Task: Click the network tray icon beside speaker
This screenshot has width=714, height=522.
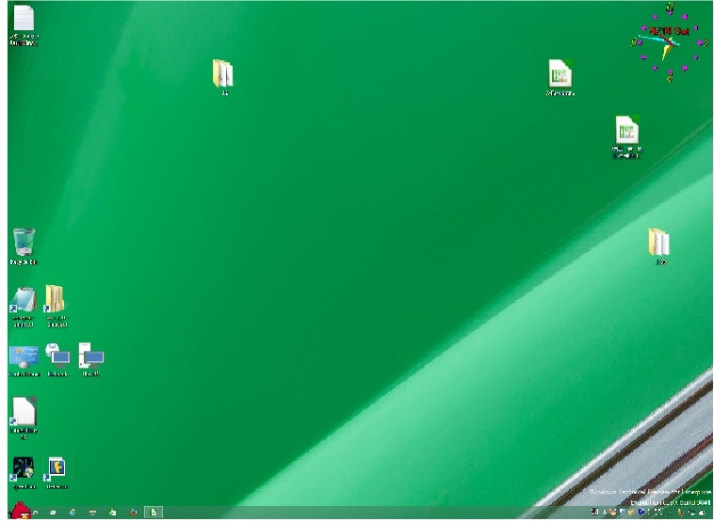Action: (692, 513)
